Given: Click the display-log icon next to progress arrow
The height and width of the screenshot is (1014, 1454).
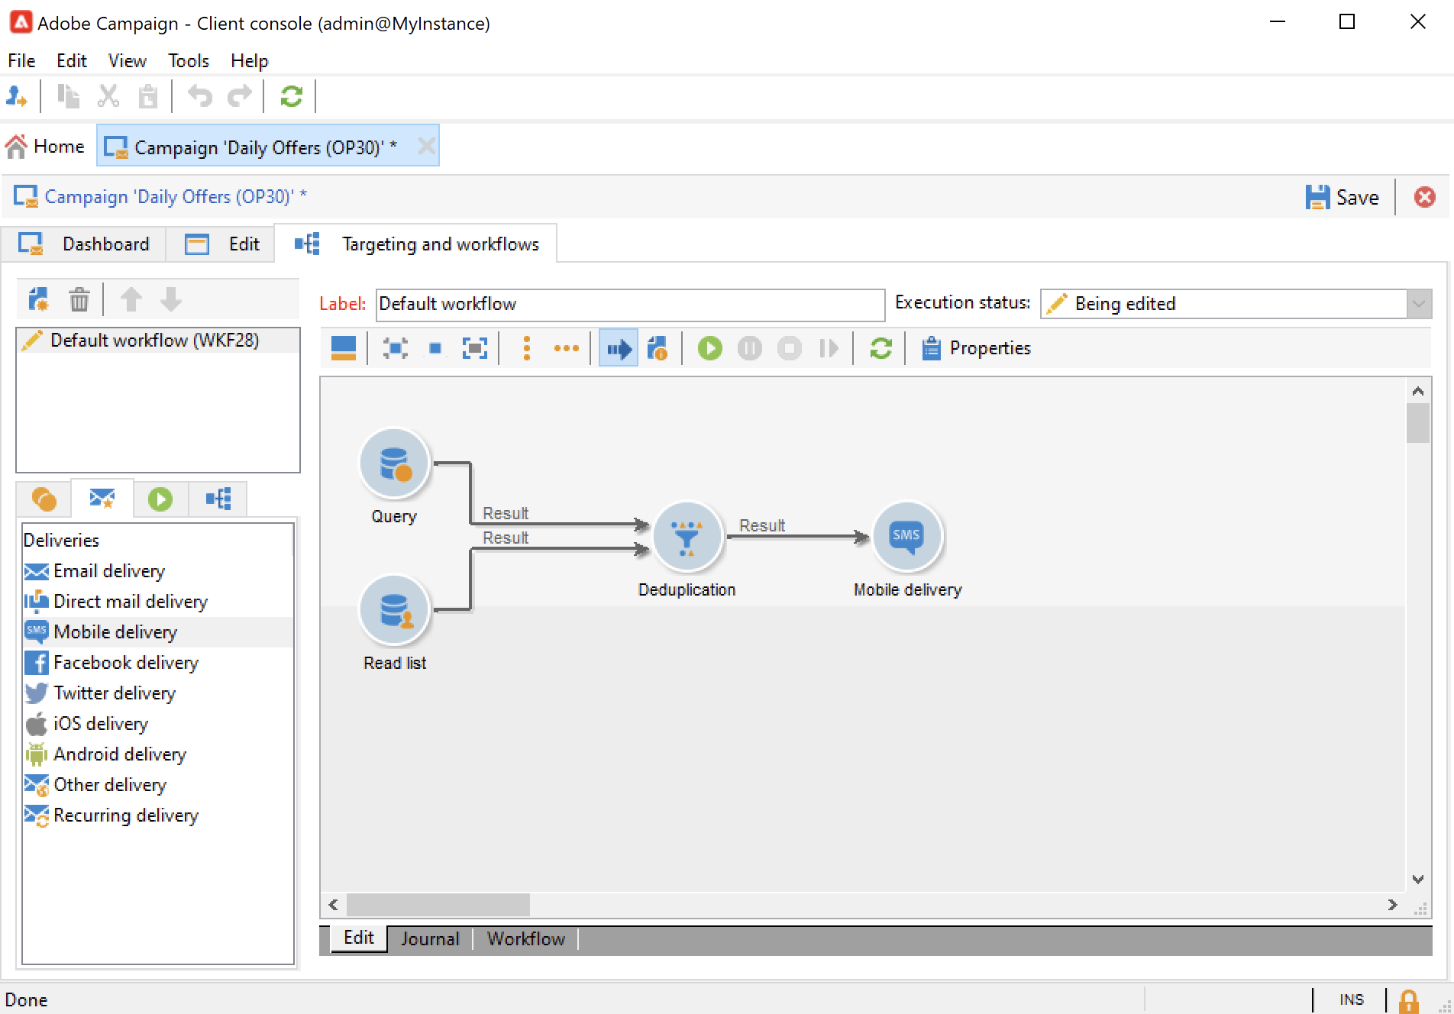Looking at the screenshot, I should tap(658, 349).
